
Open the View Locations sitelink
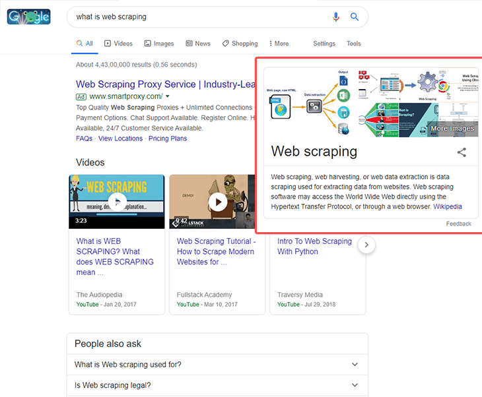point(120,138)
